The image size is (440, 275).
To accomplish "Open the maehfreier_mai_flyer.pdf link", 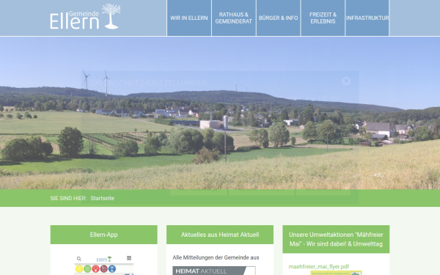I will pyautogui.click(x=319, y=267).
